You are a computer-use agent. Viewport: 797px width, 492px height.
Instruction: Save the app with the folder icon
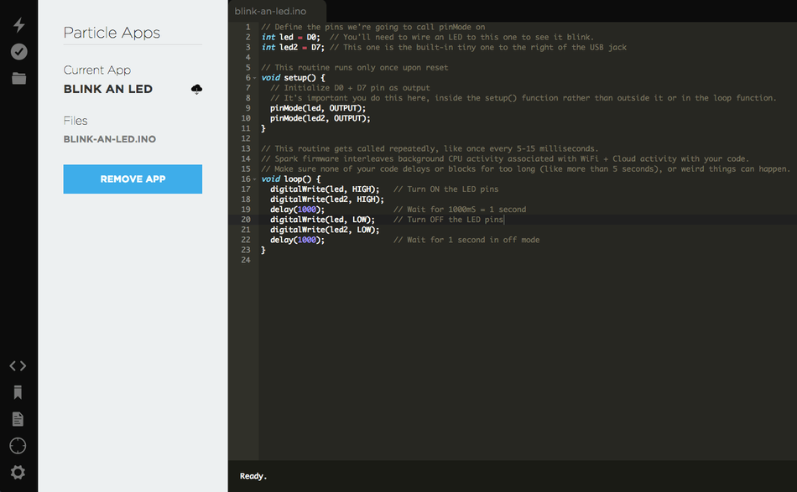click(x=18, y=78)
